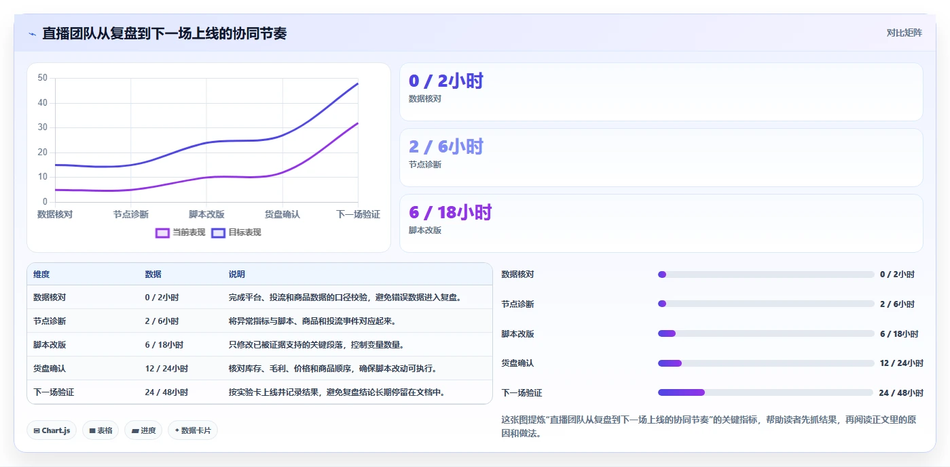Select the 数据卡片 tag chip
950x467 pixels.
click(x=193, y=430)
